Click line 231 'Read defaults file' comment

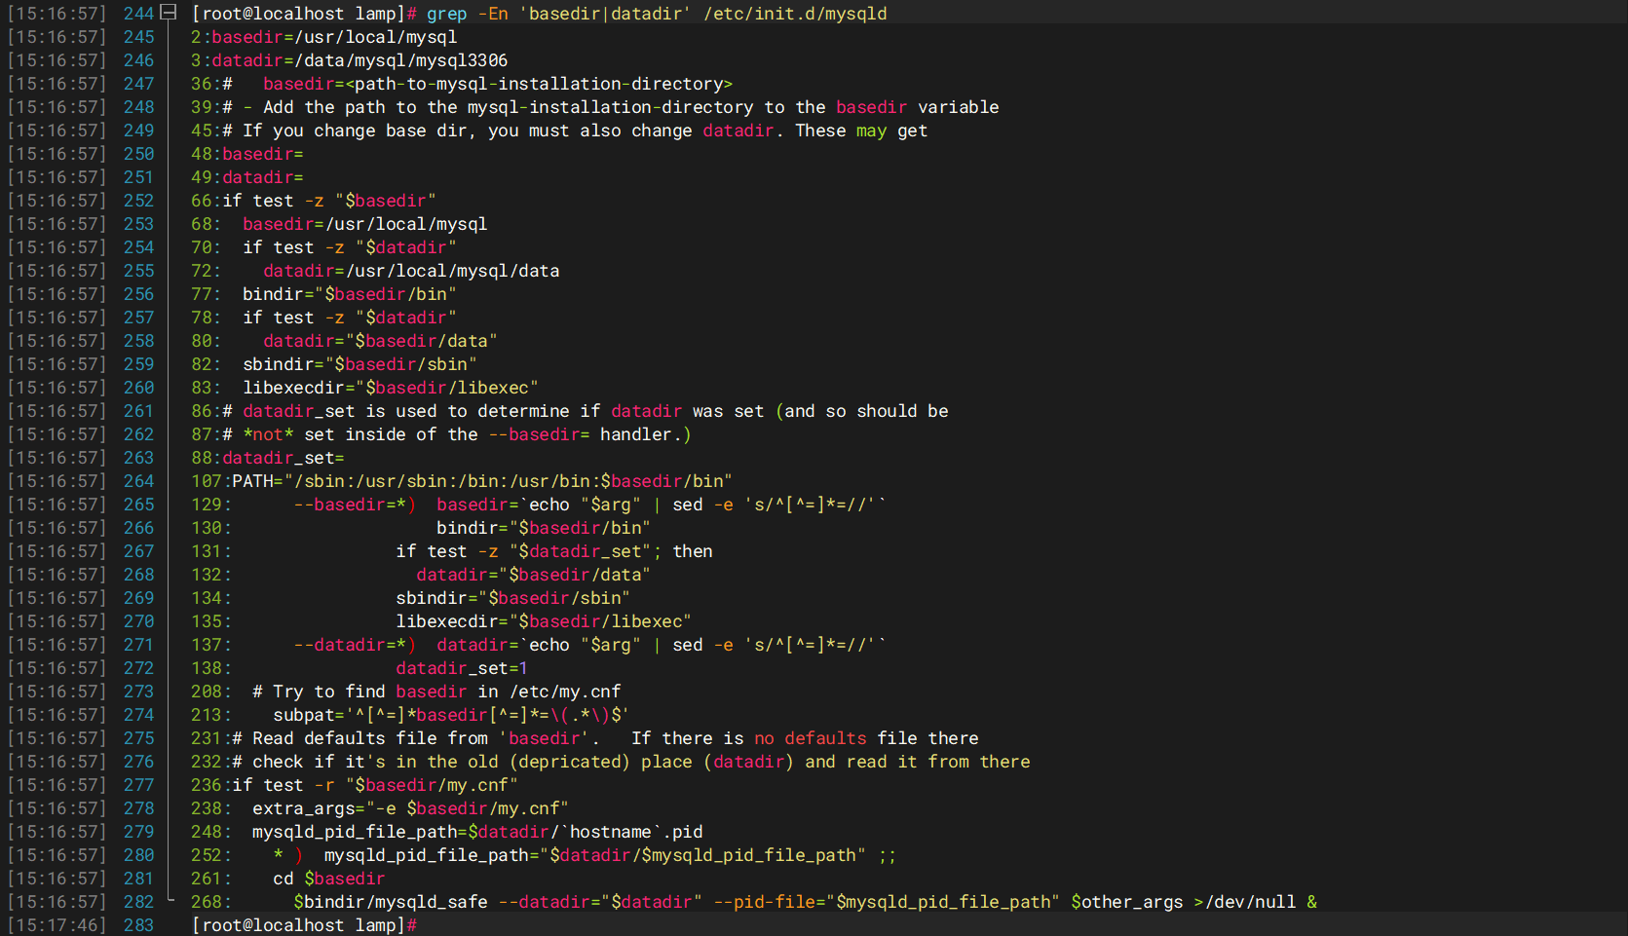click(585, 738)
